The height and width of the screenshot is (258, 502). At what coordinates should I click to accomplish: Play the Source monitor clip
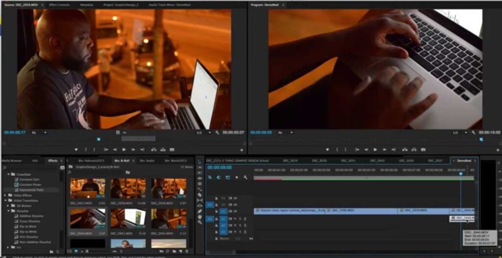[x=124, y=149]
